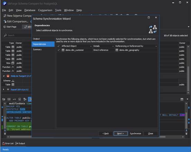Screen dimensions: 191x152
Task: Click the demo.dim_customer table icon
Action: click(x=63, y=50)
